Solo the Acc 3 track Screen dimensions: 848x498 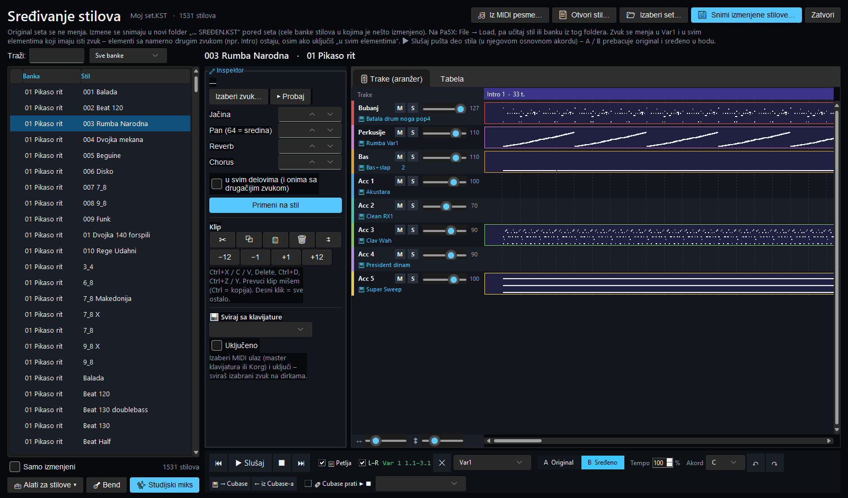tap(413, 230)
